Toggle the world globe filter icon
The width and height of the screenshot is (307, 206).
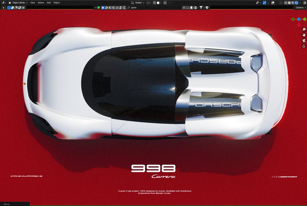click(x=114, y=8)
